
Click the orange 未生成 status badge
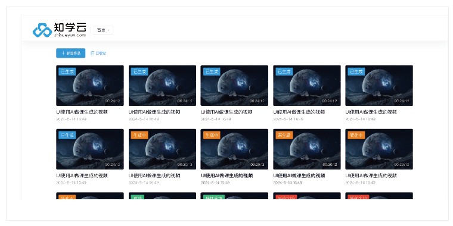tap(284, 135)
